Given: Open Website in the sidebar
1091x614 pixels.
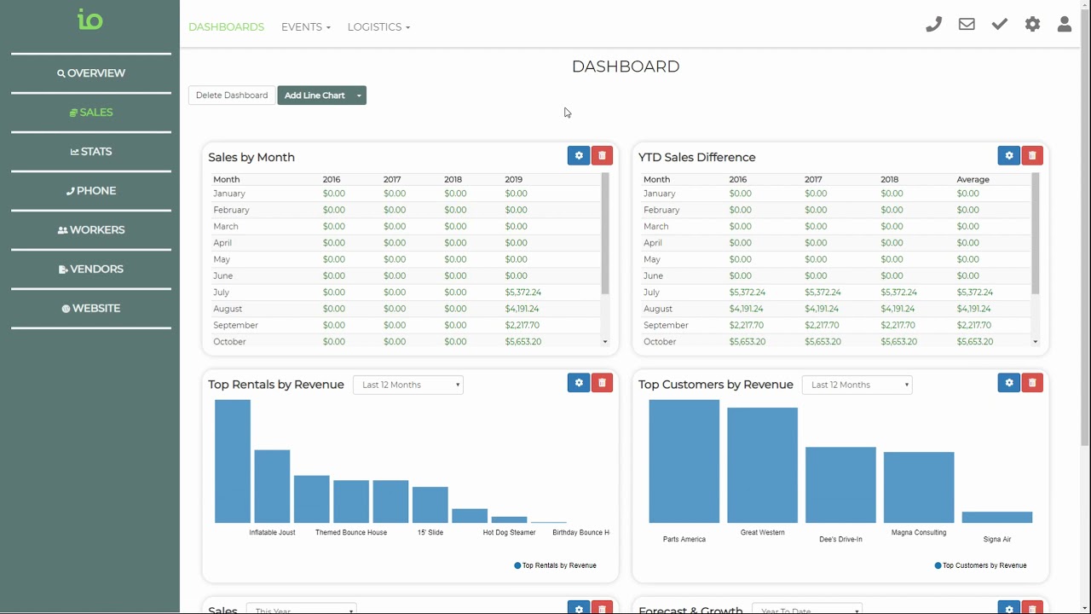Looking at the screenshot, I should click(x=90, y=309).
